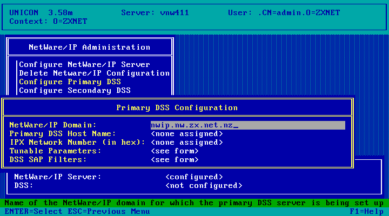This screenshot has width=389, height=216.
Task: Open DSS SAP Filters see form entry
Action: pos(175,160)
